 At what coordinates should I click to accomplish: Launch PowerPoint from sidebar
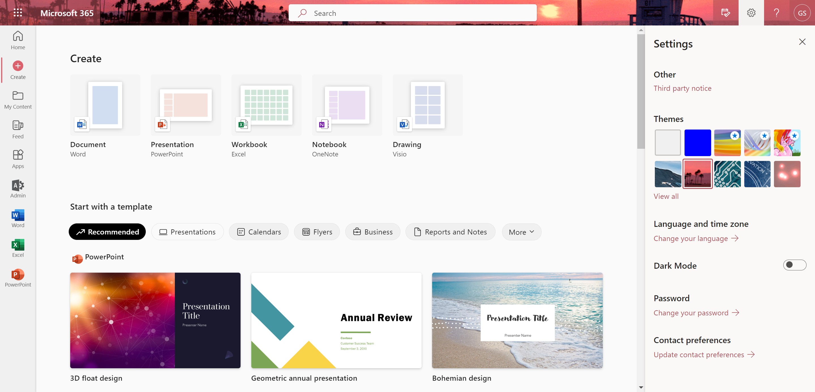[x=18, y=277]
